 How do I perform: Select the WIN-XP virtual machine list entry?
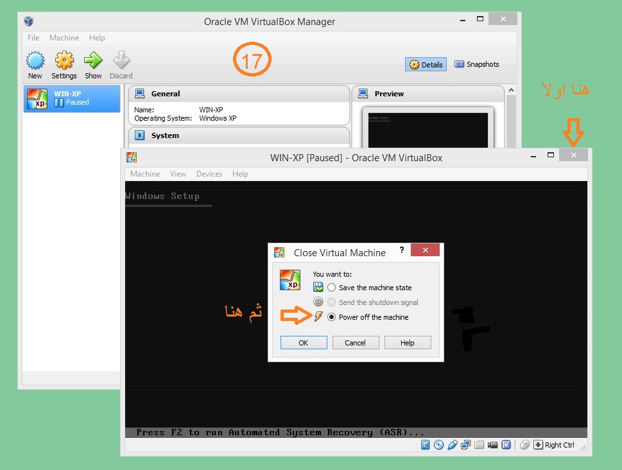point(72,98)
